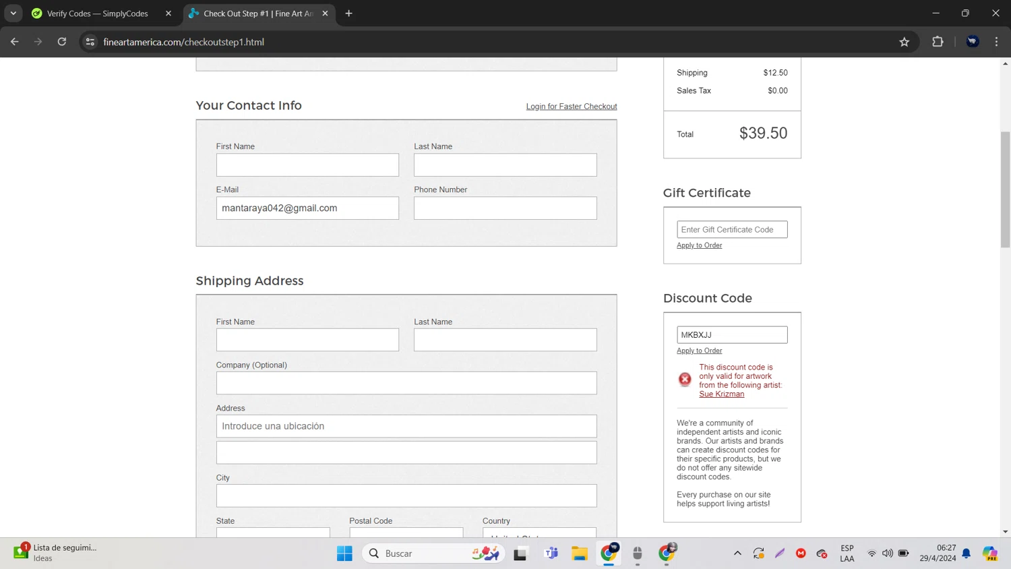Open File Explorer from the taskbar
The height and width of the screenshot is (569, 1011).
579,553
